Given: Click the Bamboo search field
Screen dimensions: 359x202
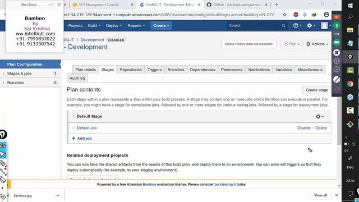Looking at the screenshot, I should (x=257, y=26).
